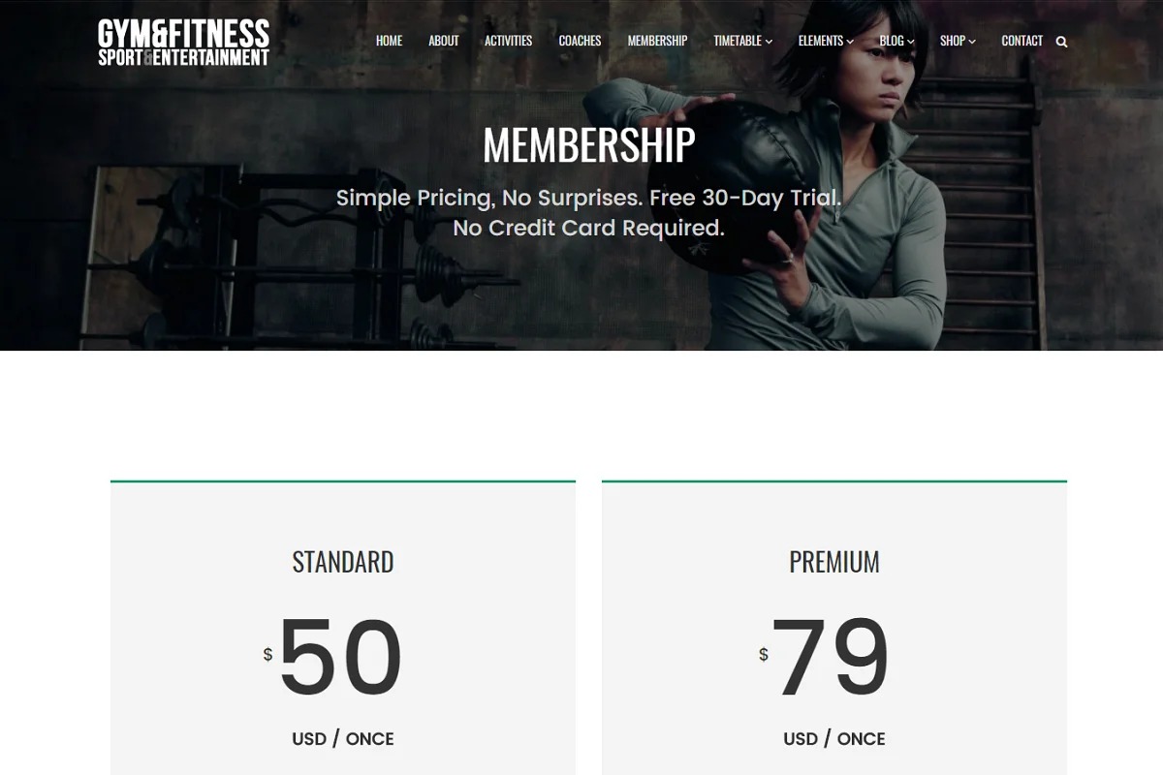Select Coaches in the navigation bar
Viewport: 1163px width, 775px height.
580,41
